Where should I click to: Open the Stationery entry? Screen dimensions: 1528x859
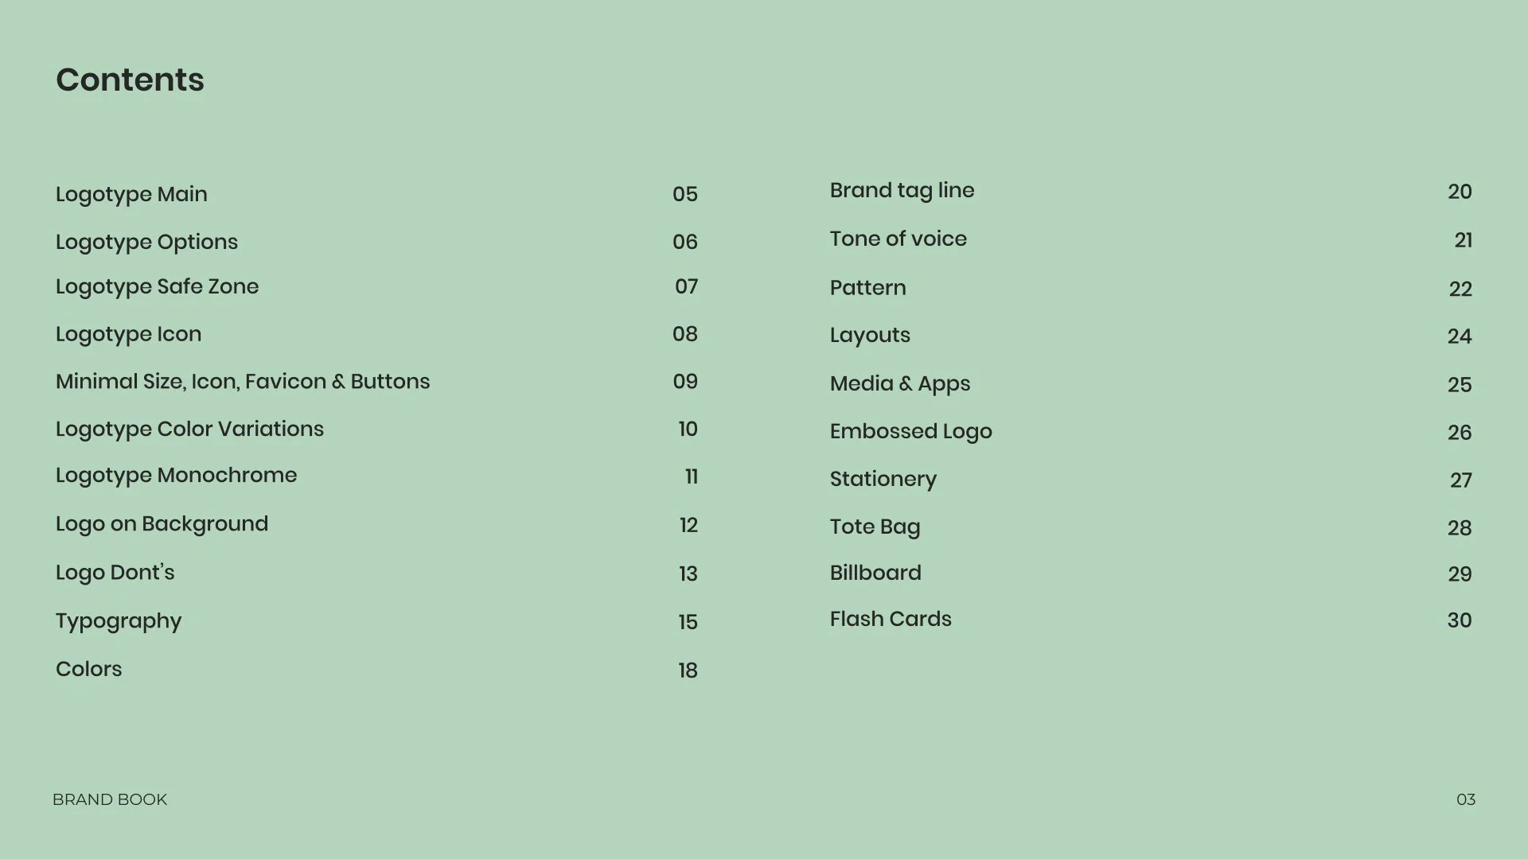pyautogui.click(x=883, y=480)
